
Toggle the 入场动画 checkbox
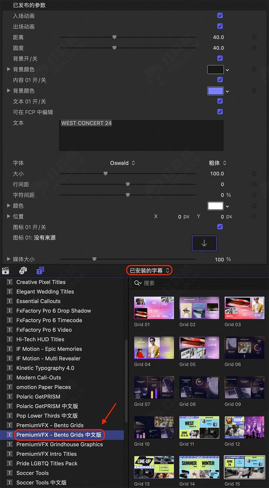(x=220, y=16)
